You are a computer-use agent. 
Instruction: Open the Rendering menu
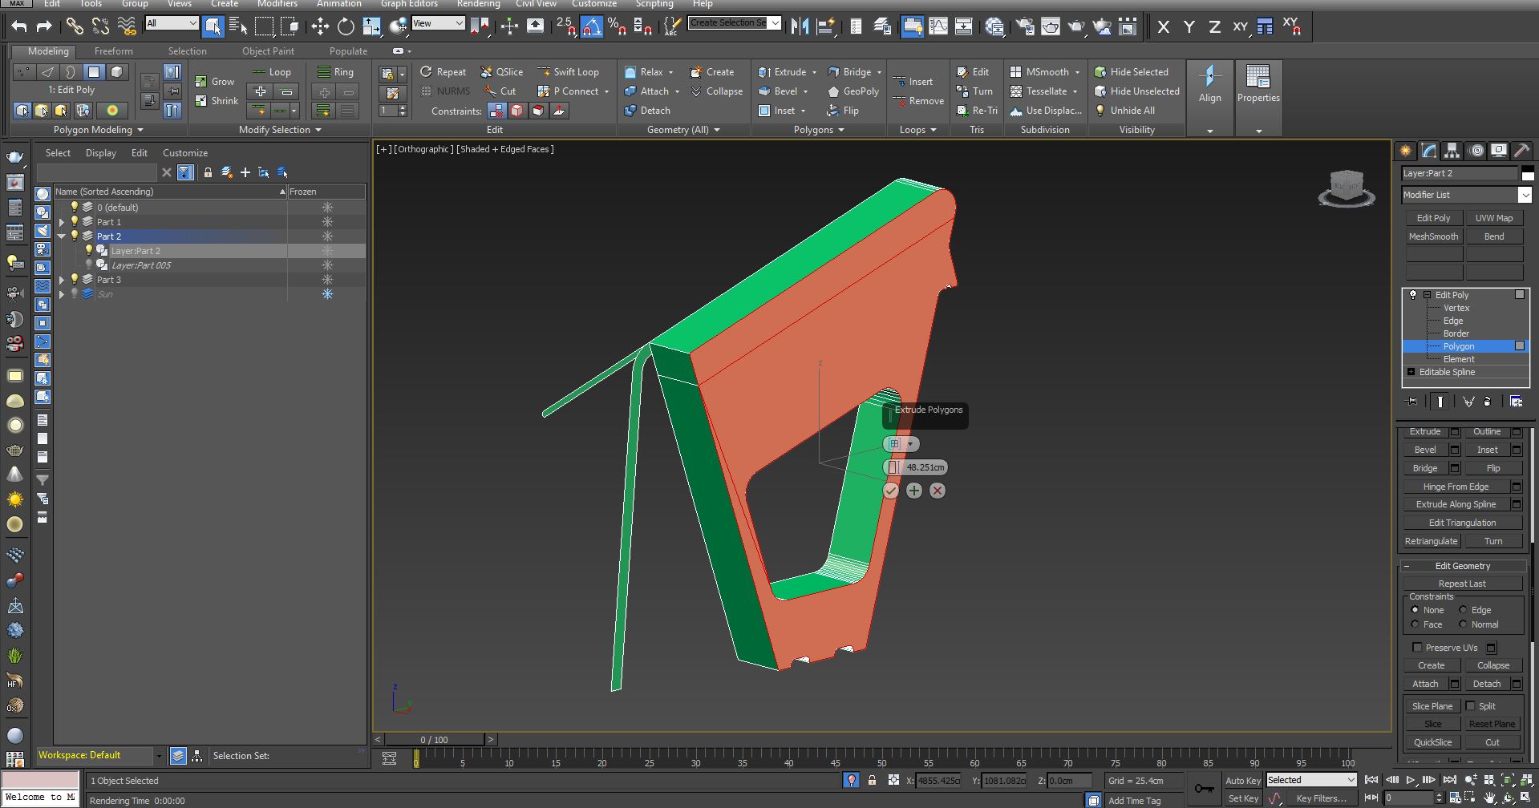(478, 4)
